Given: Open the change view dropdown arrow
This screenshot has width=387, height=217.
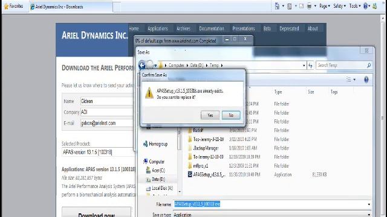Looking at the screenshot, I should pos(354,80).
